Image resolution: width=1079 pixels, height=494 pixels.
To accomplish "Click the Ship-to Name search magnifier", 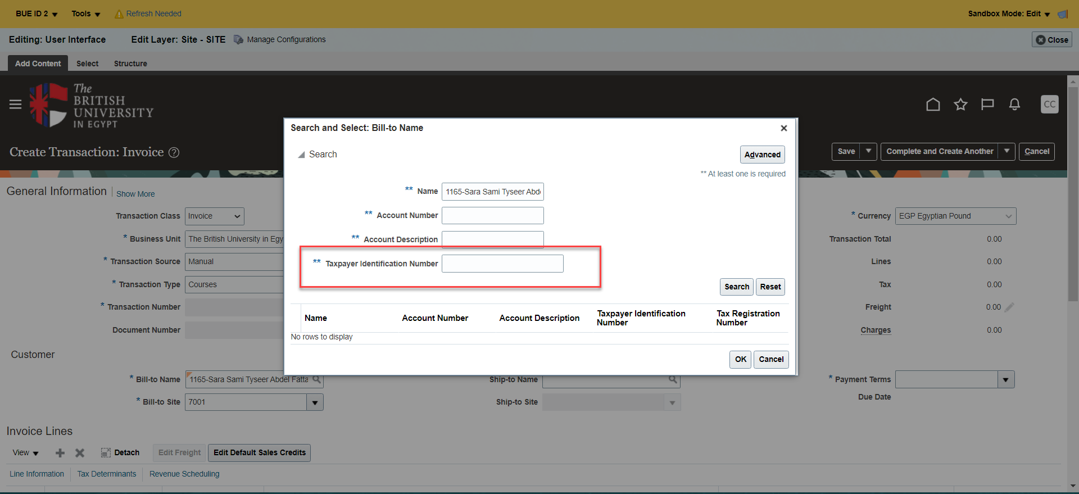I will (x=673, y=379).
